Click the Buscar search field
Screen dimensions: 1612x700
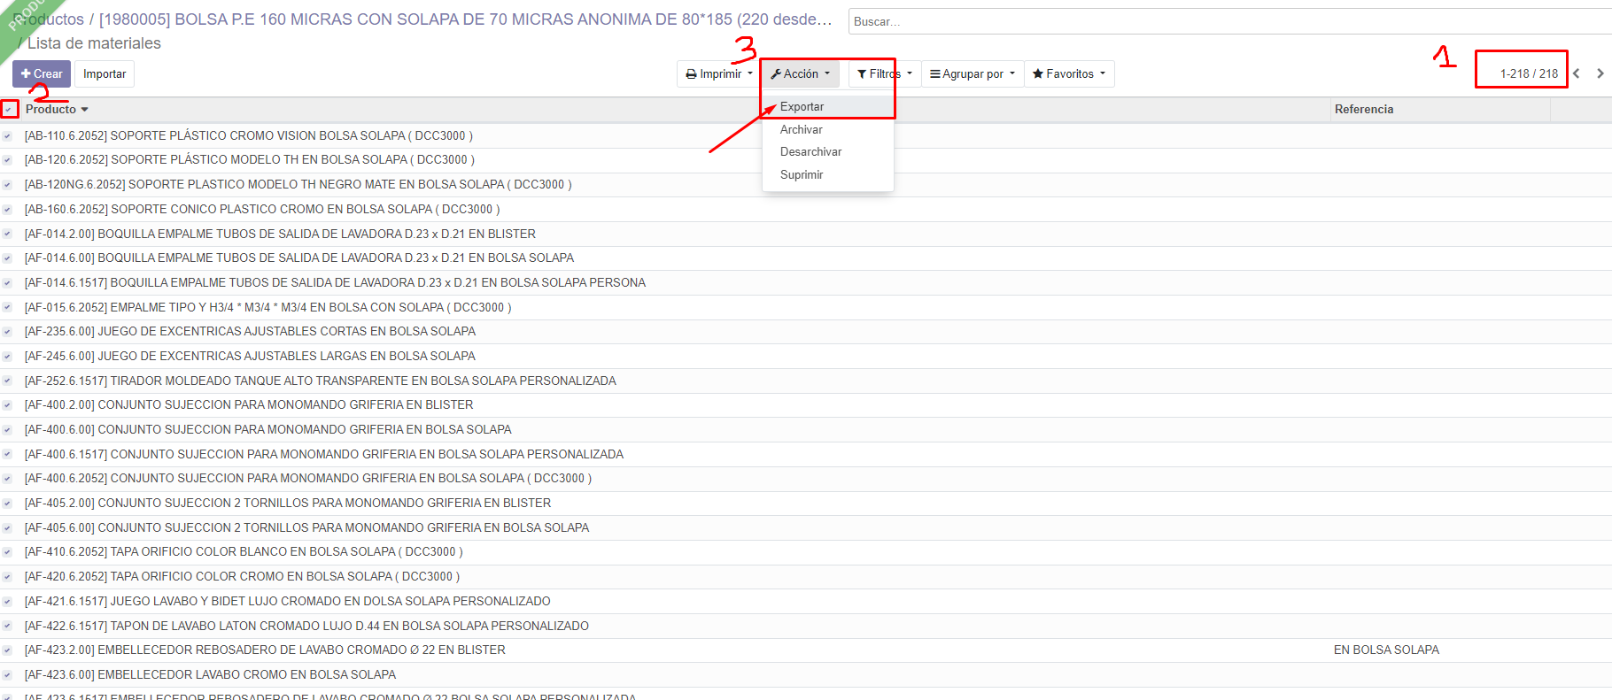tap(1222, 21)
